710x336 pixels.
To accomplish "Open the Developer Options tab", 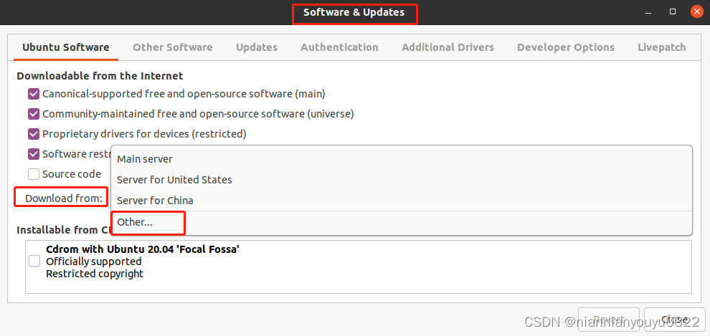I will [566, 47].
